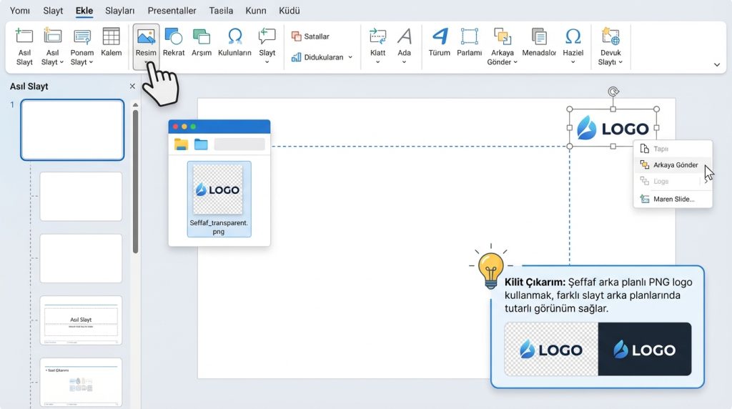Select Maren Slide... context menu entry
This screenshot has height=409, width=732.
673,199
